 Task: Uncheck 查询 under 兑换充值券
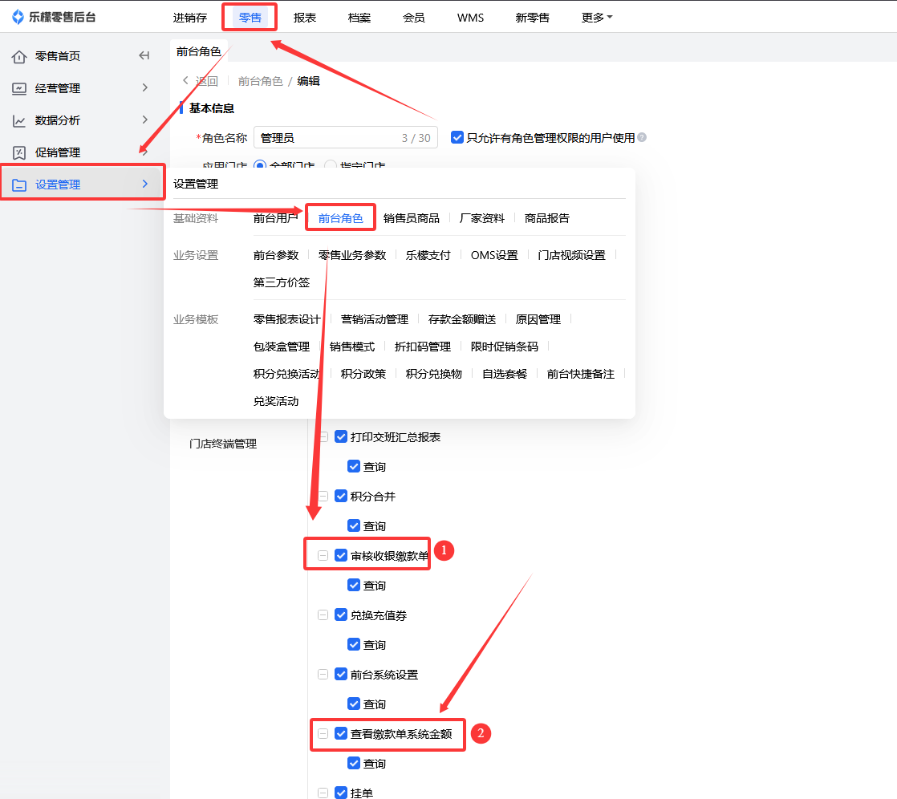(354, 645)
